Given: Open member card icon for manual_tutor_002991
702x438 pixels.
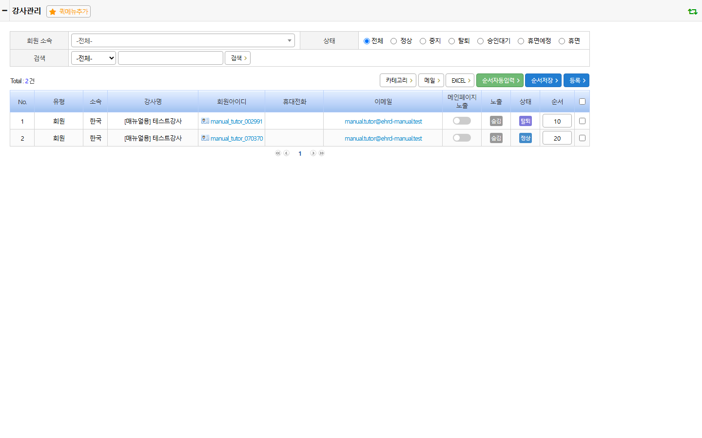Looking at the screenshot, I should 205,121.
